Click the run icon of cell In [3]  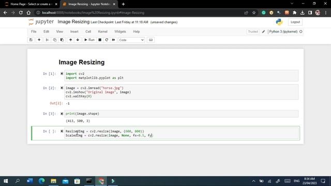tap(62, 114)
